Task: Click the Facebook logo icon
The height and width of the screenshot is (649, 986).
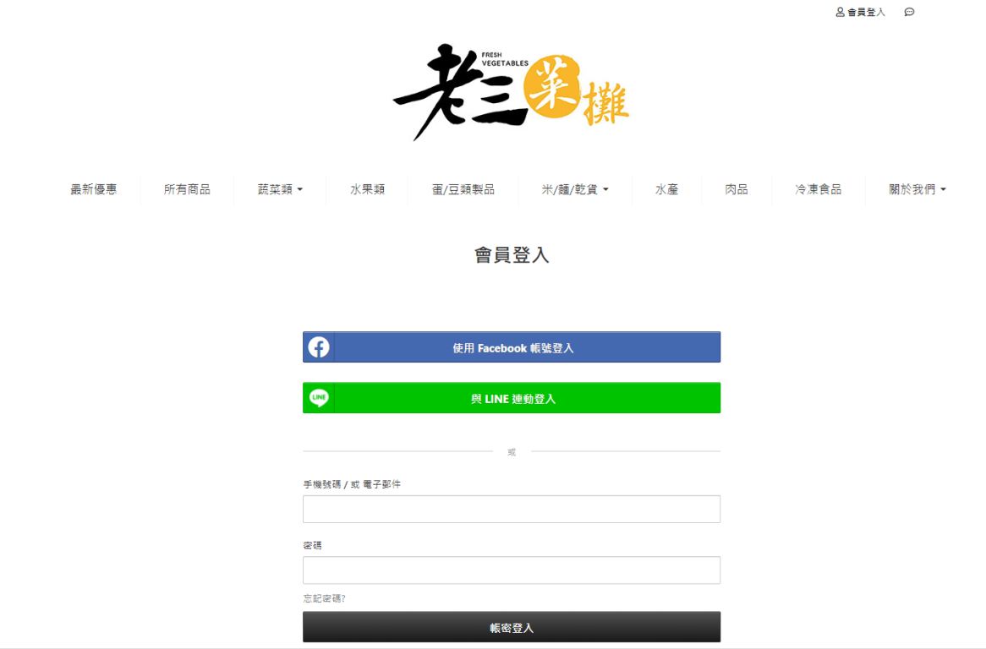Action: pos(319,347)
